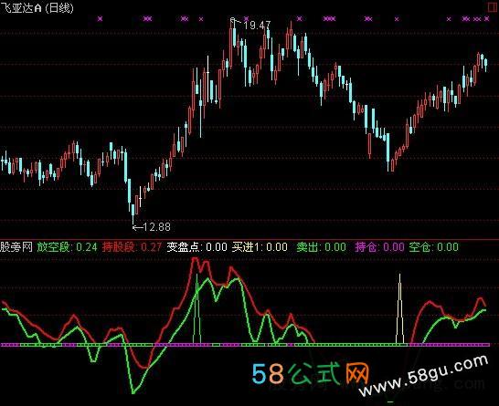Click the 12.88 low price label
Image resolution: width=499 pixels, height=406 pixels.
[x=157, y=227]
